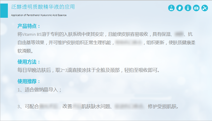The image size is (212, 121).
Task: Click the blurred word after 具有保湿
Action: pos(179,34)
